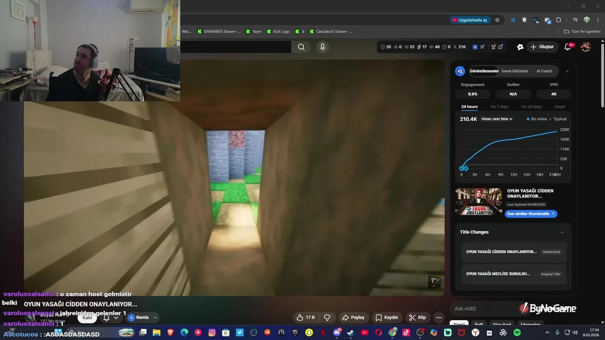Click the vidIQ blue badge icon in the stats bar
The image size is (605, 340).
(x=475, y=47)
